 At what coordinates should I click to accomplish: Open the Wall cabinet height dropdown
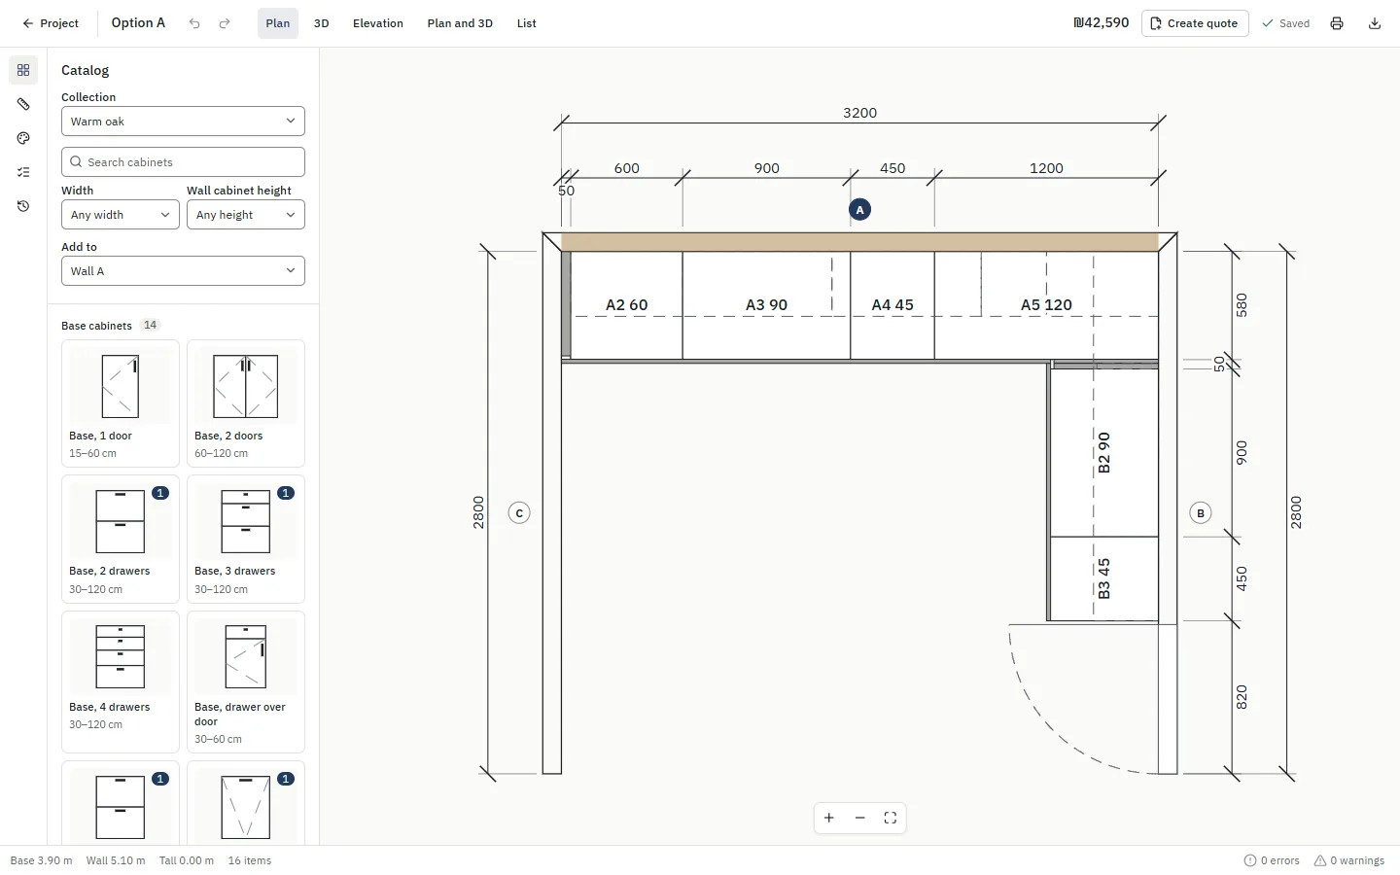click(x=246, y=215)
